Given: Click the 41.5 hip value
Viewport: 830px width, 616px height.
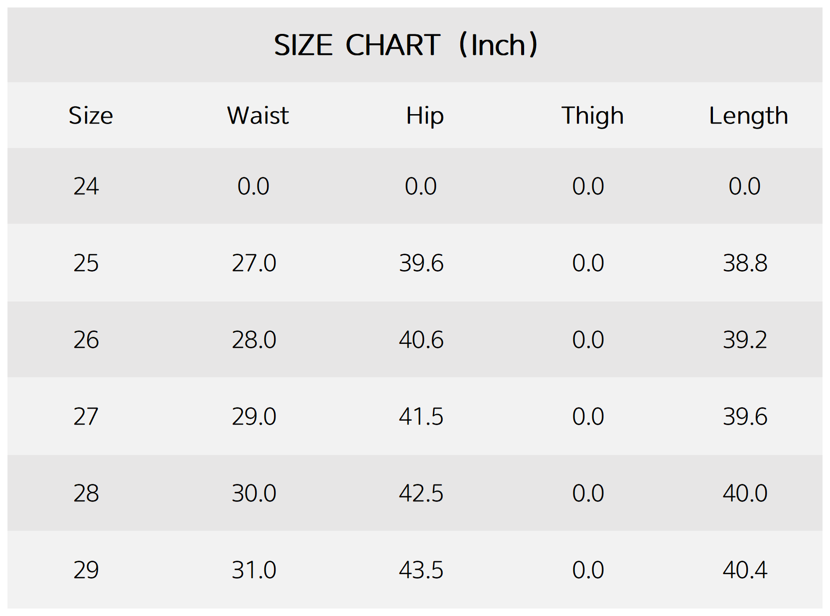Looking at the screenshot, I should [421, 417].
